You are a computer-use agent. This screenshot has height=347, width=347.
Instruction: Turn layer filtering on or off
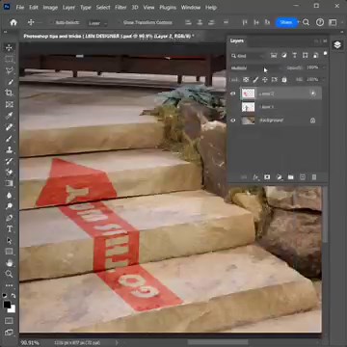click(325, 54)
